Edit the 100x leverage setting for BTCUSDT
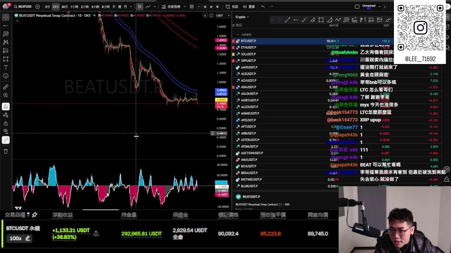Screen dimensions: 451x253 (19, 238)
